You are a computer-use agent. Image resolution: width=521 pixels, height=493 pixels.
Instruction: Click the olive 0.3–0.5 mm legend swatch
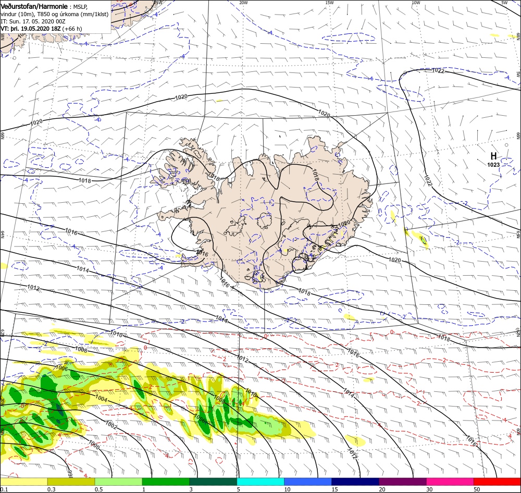point(71,482)
